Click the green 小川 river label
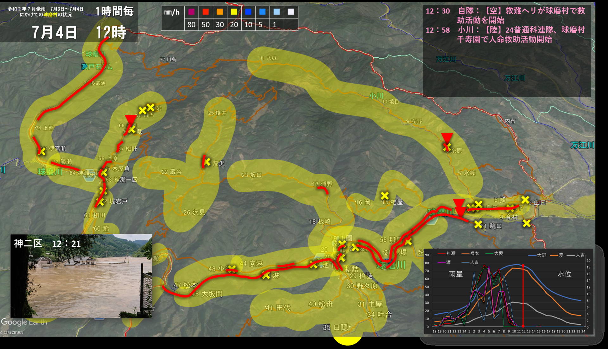608x349 pixels. (376, 96)
